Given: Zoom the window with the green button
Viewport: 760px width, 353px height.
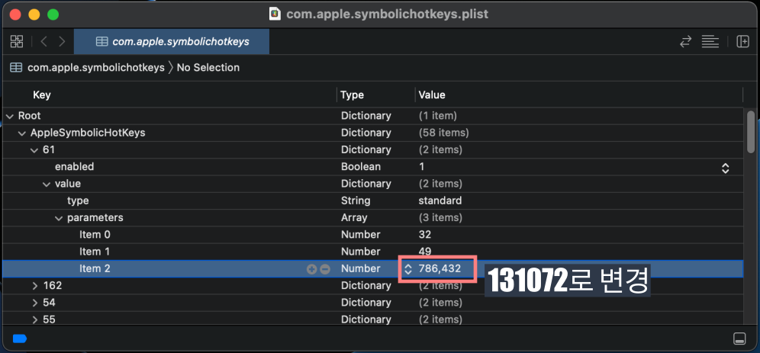Looking at the screenshot, I should (53, 14).
